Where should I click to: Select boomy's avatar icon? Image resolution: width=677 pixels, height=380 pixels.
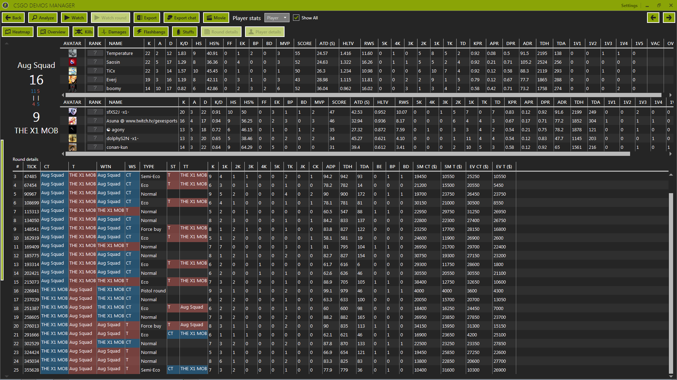[73, 88]
